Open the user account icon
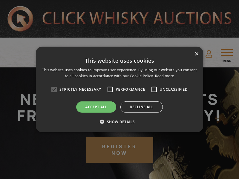 click(x=209, y=54)
